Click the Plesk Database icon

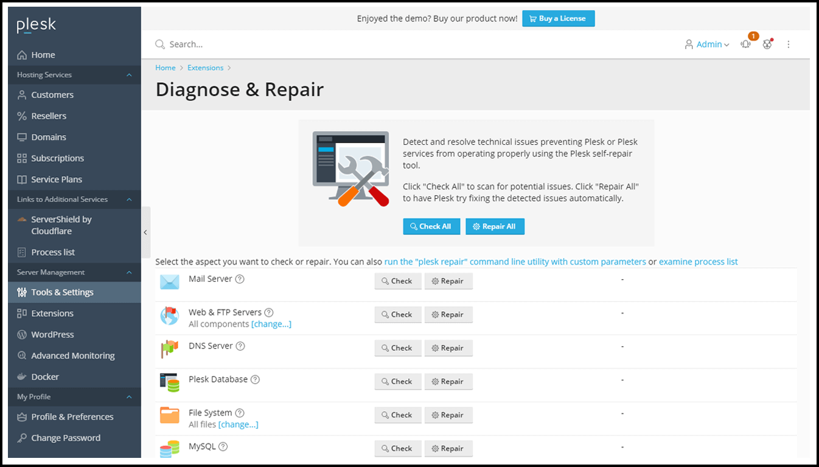tap(170, 382)
